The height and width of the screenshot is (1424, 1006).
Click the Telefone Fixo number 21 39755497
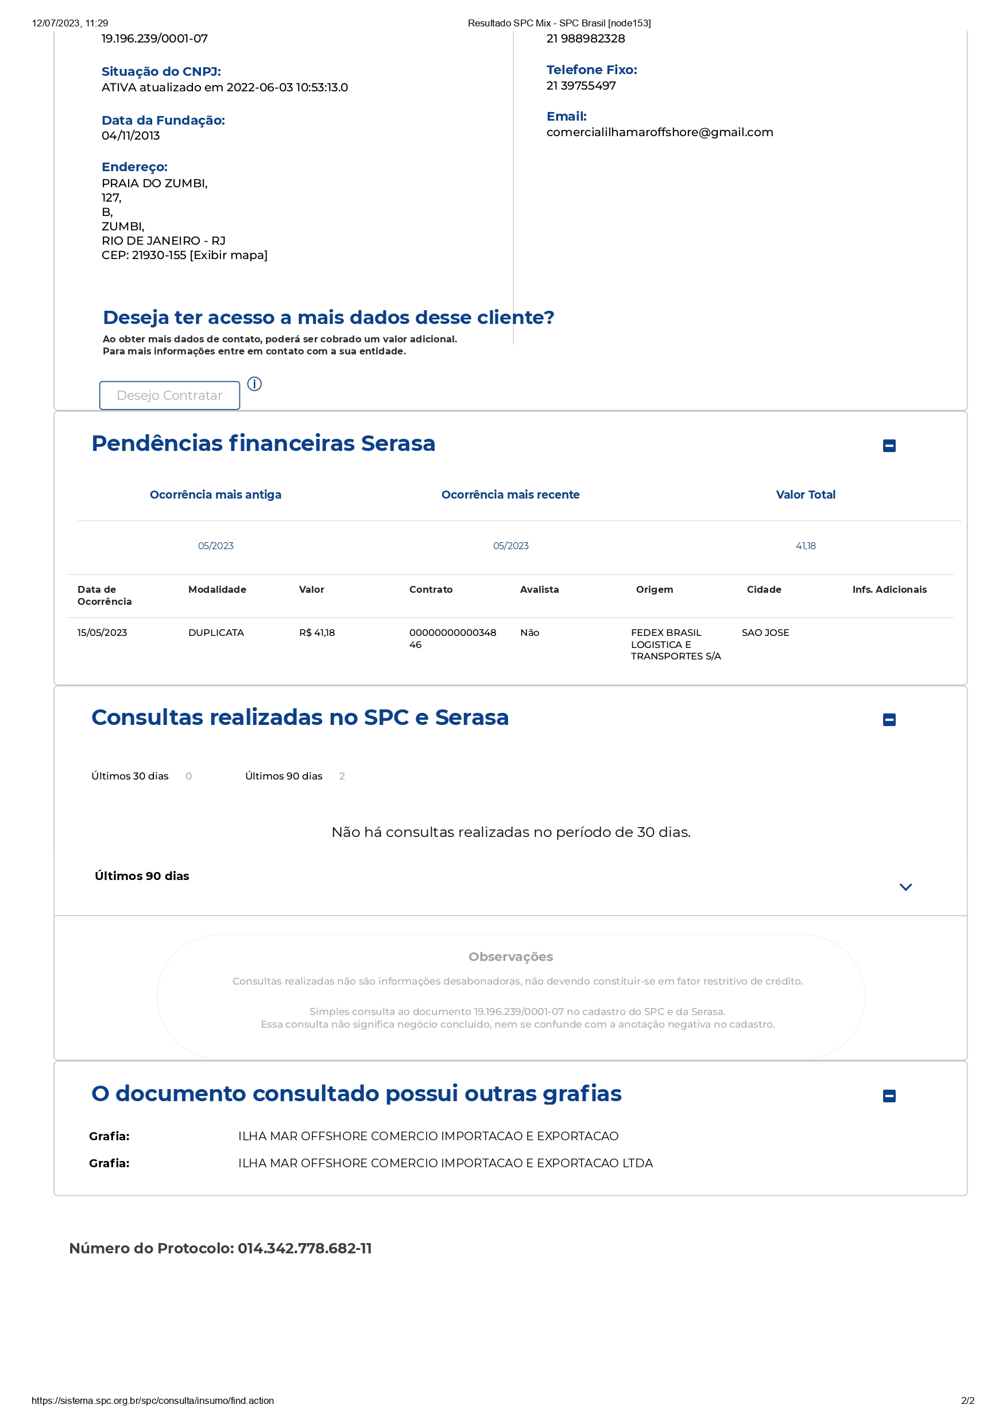click(581, 86)
